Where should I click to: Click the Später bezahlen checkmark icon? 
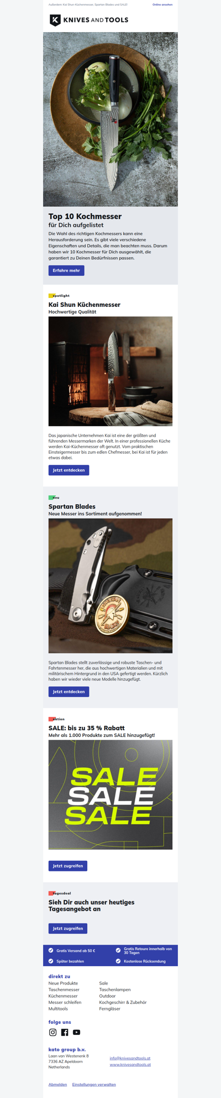point(51,961)
